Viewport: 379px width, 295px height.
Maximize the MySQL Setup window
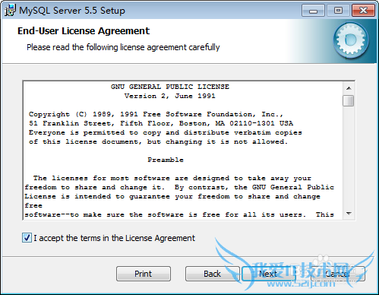point(338,11)
